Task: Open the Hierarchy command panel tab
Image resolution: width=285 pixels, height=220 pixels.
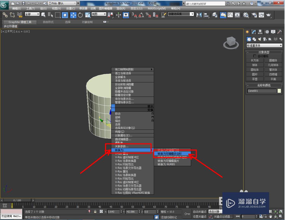Action: coord(260,32)
